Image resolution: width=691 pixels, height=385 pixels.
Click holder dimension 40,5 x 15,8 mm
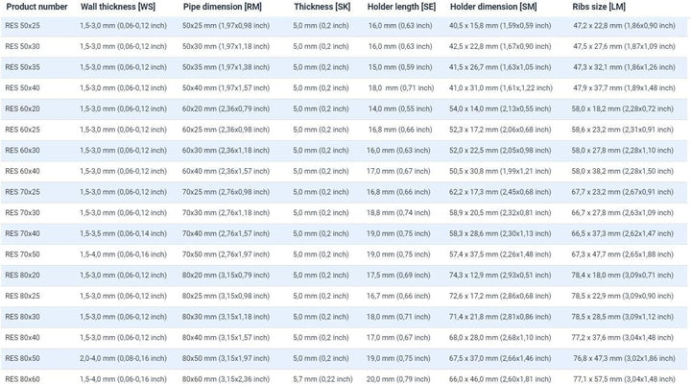[500, 26]
